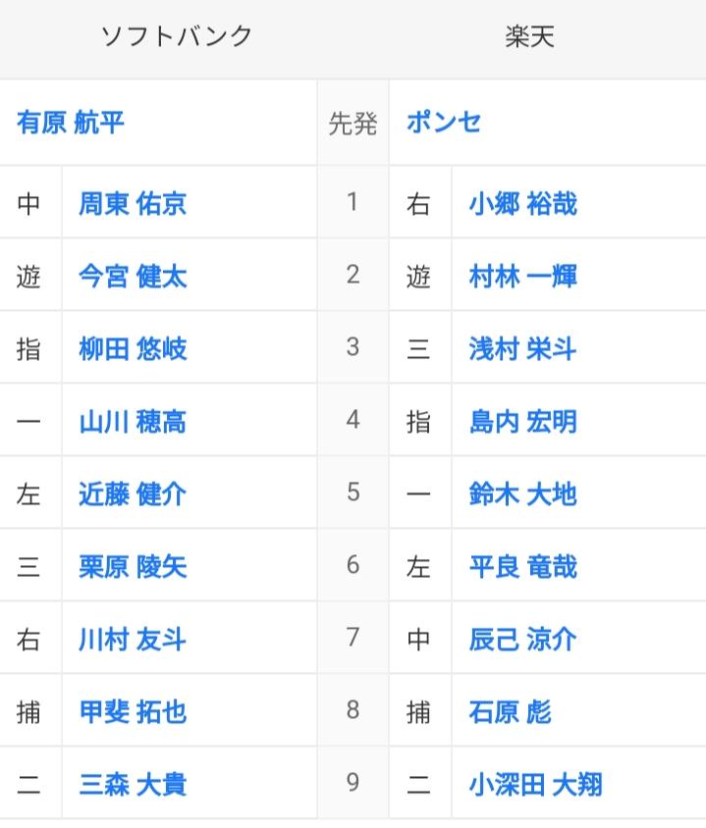Open 栗原 陵矢 player page
Screen dimensions: 706x828
coord(133,567)
